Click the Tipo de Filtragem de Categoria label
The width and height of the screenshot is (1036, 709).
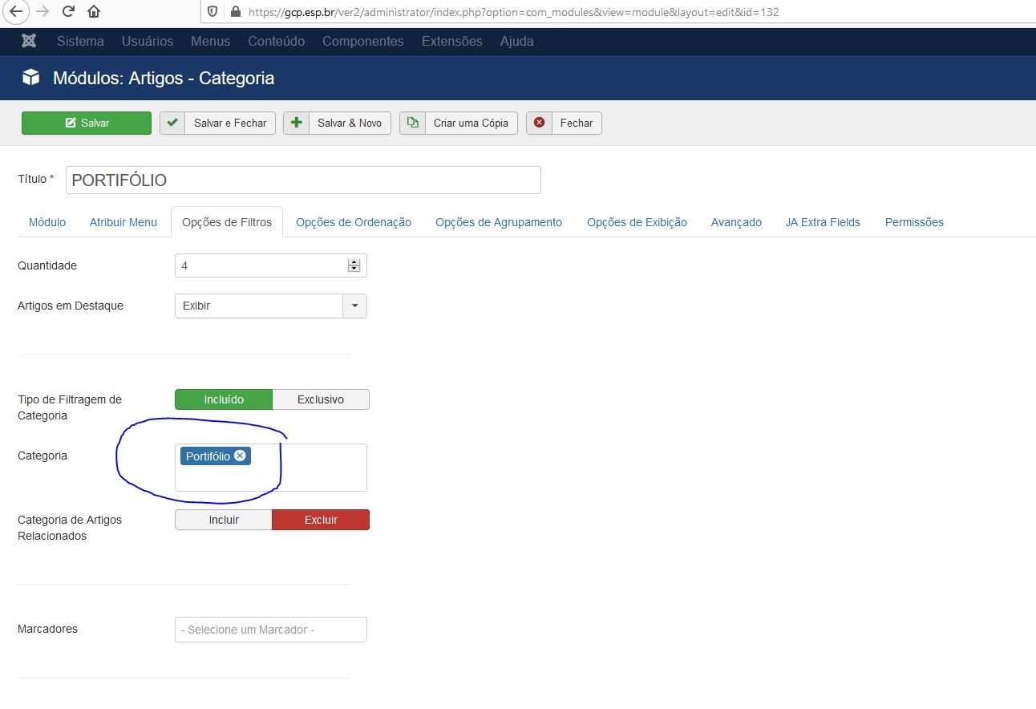point(70,407)
